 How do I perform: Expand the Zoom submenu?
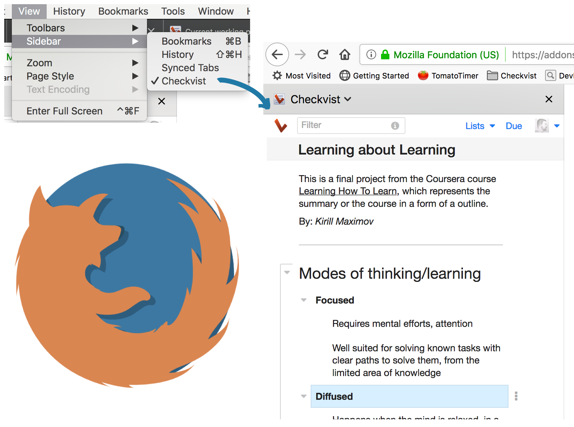(79, 63)
